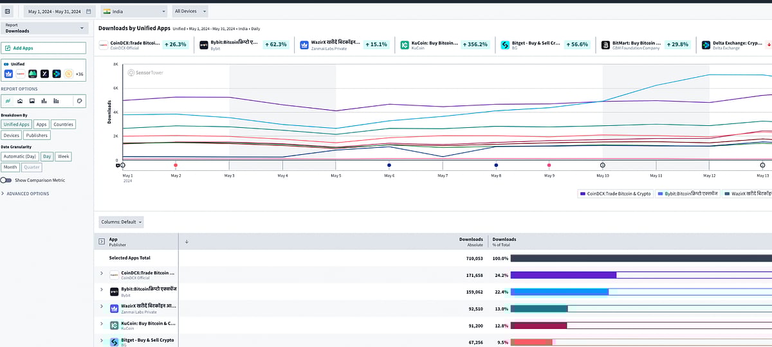Image resolution: width=772 pixels, height=347 pixels.
Task: Open the India country dropdown
Action: click(134, 12)
